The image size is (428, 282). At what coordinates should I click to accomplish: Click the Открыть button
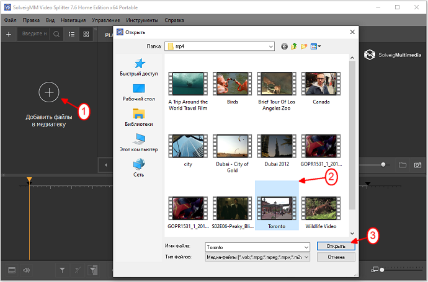[336, 246]
